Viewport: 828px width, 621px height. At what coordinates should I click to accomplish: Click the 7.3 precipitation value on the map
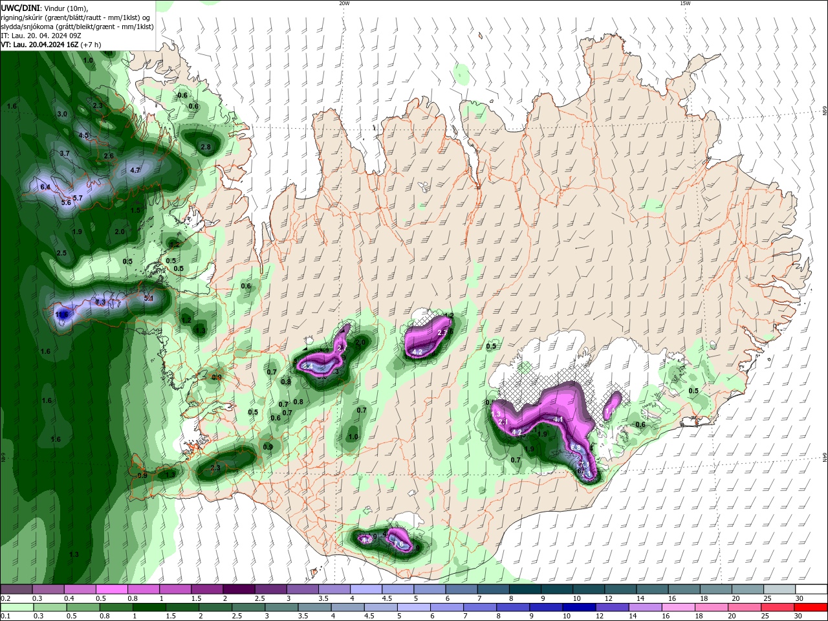[x=100, y=302]
